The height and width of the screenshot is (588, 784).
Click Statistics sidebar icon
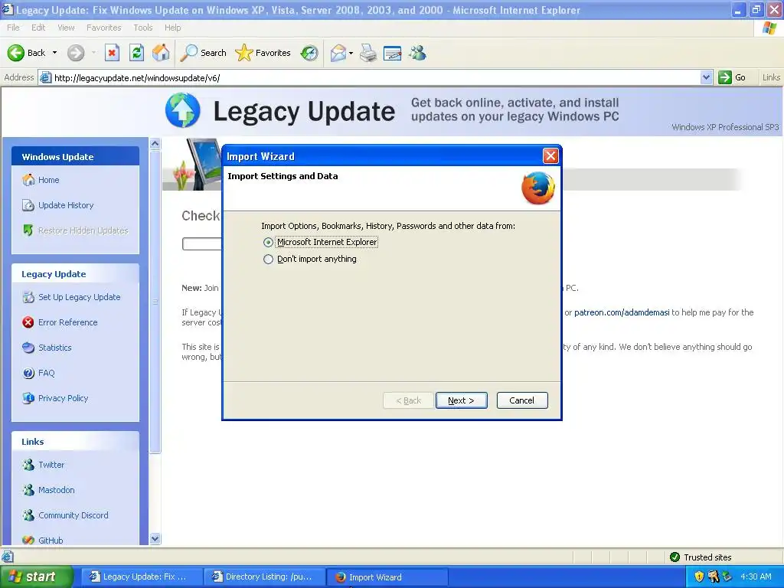[x=28, y=348]
